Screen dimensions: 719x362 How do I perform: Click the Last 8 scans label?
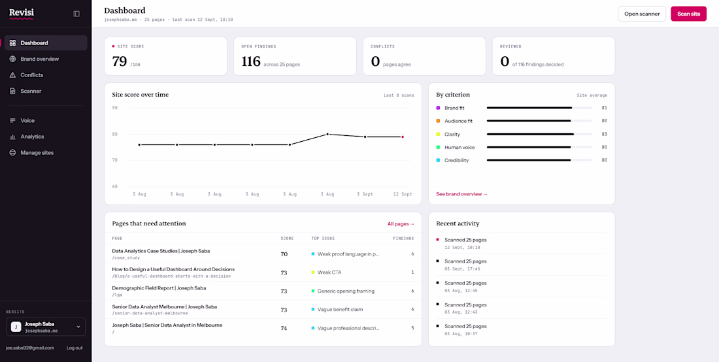pyautogui.click(x=399, y=95)
